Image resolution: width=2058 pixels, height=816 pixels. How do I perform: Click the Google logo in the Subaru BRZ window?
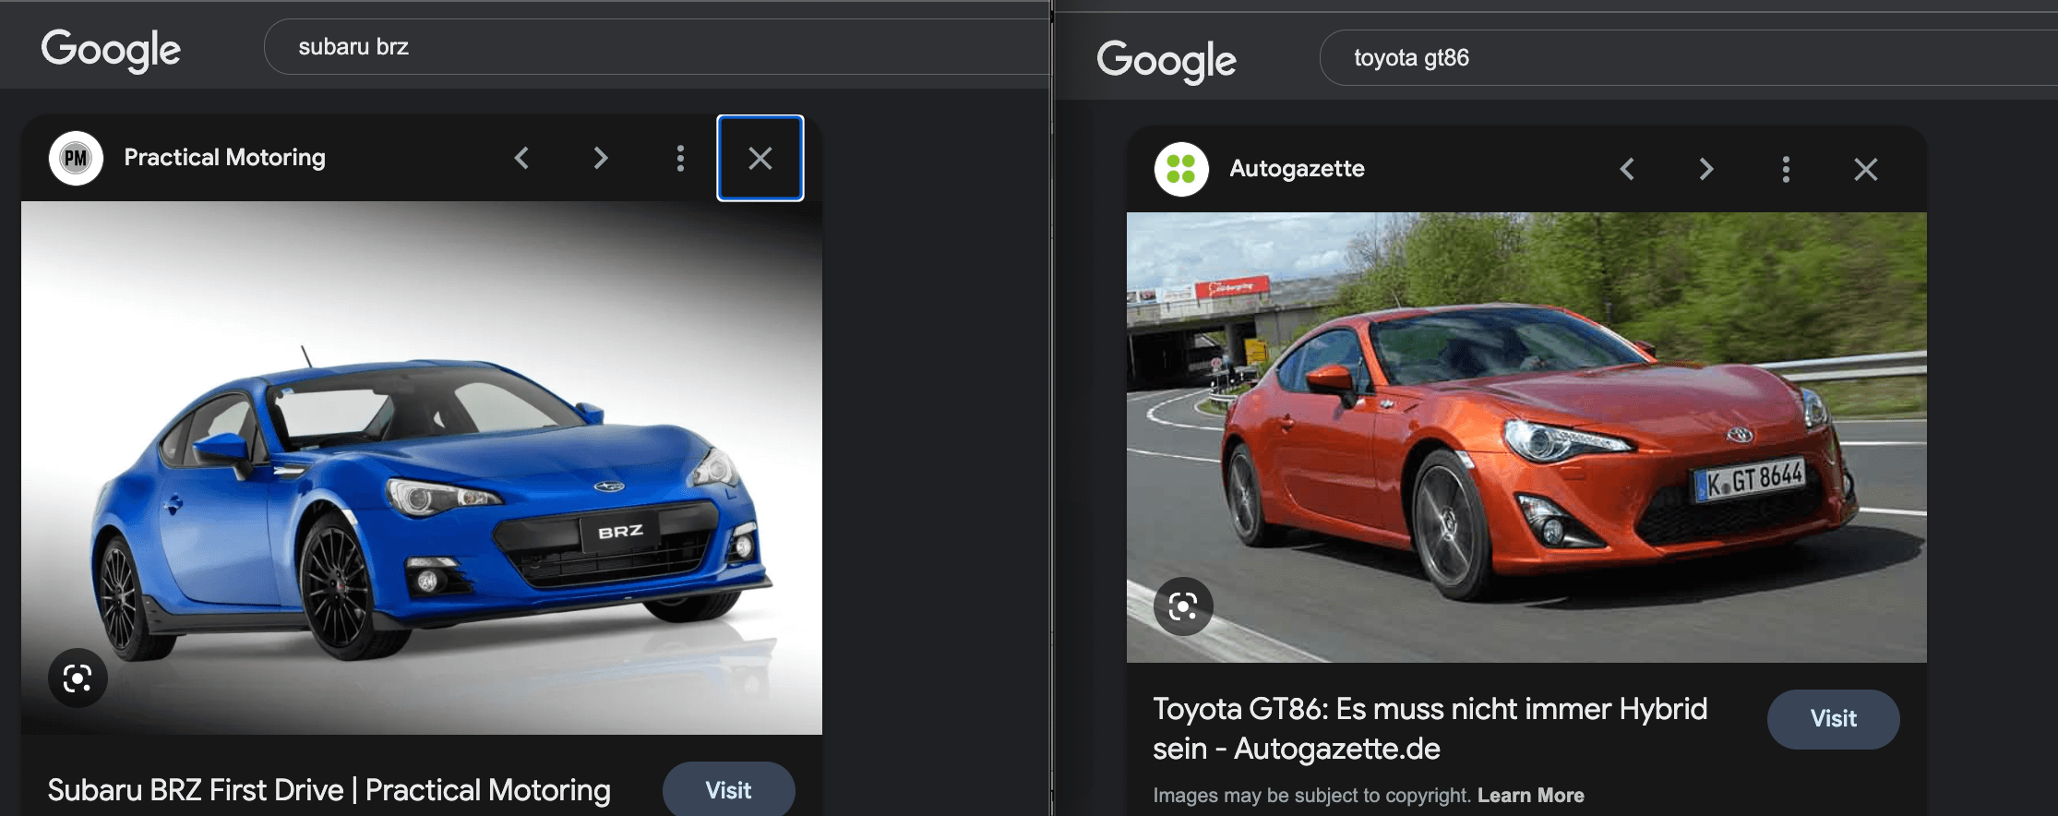111,50
